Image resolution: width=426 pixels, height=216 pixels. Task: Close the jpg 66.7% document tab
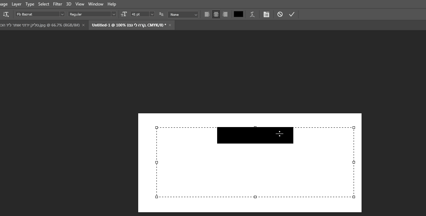pyautogui.click(x=83, y=25)
